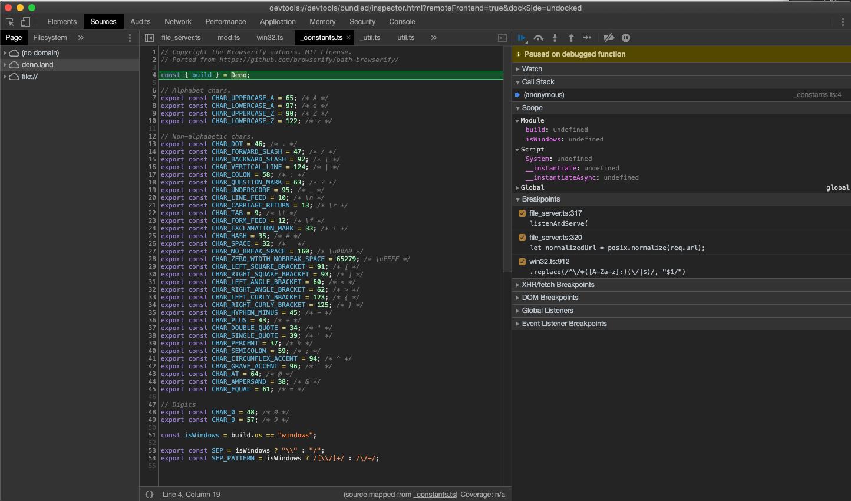Deactivate all breakpoints

click(x=609, y=38)
